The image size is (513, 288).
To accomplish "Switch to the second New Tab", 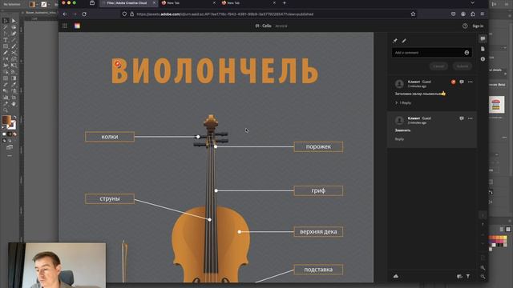I will point(248,3).
